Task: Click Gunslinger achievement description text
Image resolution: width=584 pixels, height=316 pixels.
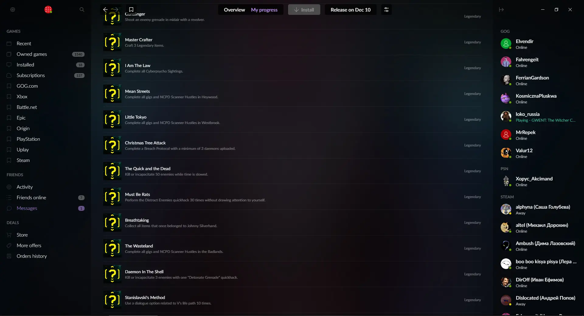Action: click(165, 20)
